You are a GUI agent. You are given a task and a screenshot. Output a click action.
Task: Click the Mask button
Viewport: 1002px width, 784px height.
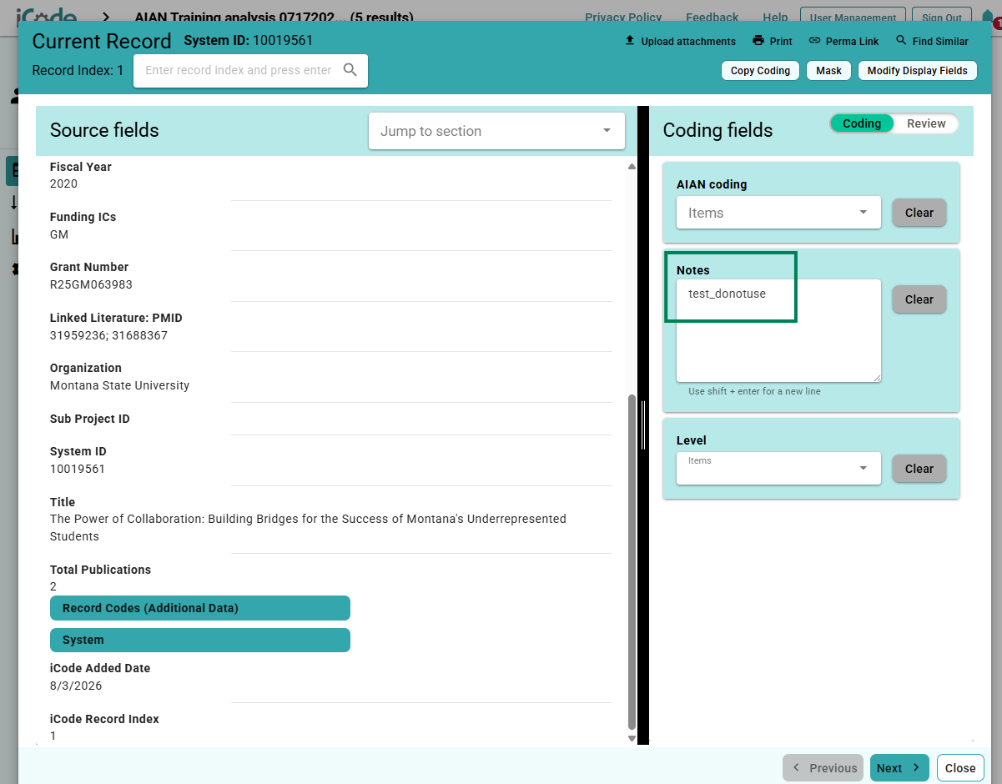coord(828,71)
